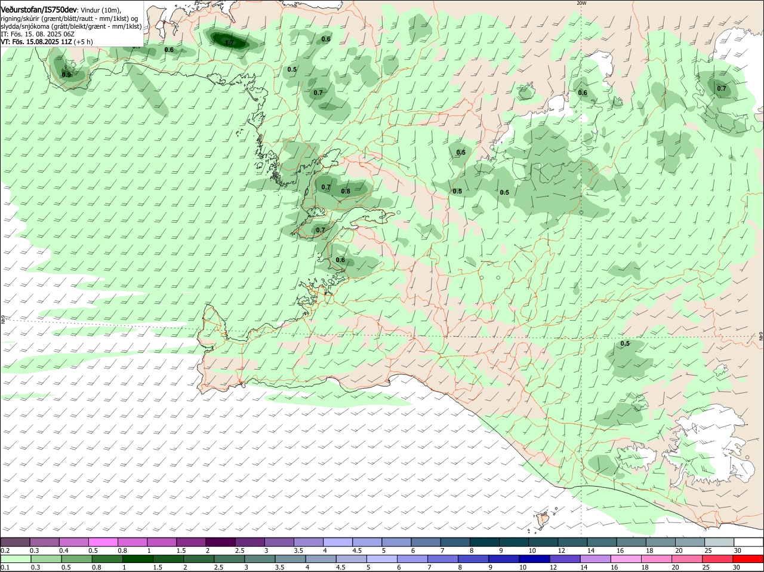Select the bright red bottom-row swatch after 30
Viewport: 764px width, 572px height.
point(747,559)
